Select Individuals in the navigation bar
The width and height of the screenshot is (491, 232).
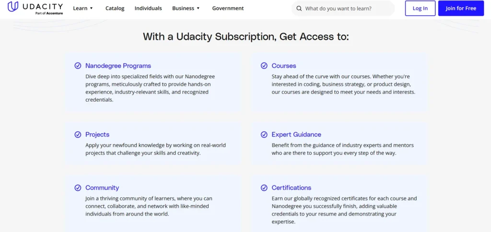click(148, 8)
